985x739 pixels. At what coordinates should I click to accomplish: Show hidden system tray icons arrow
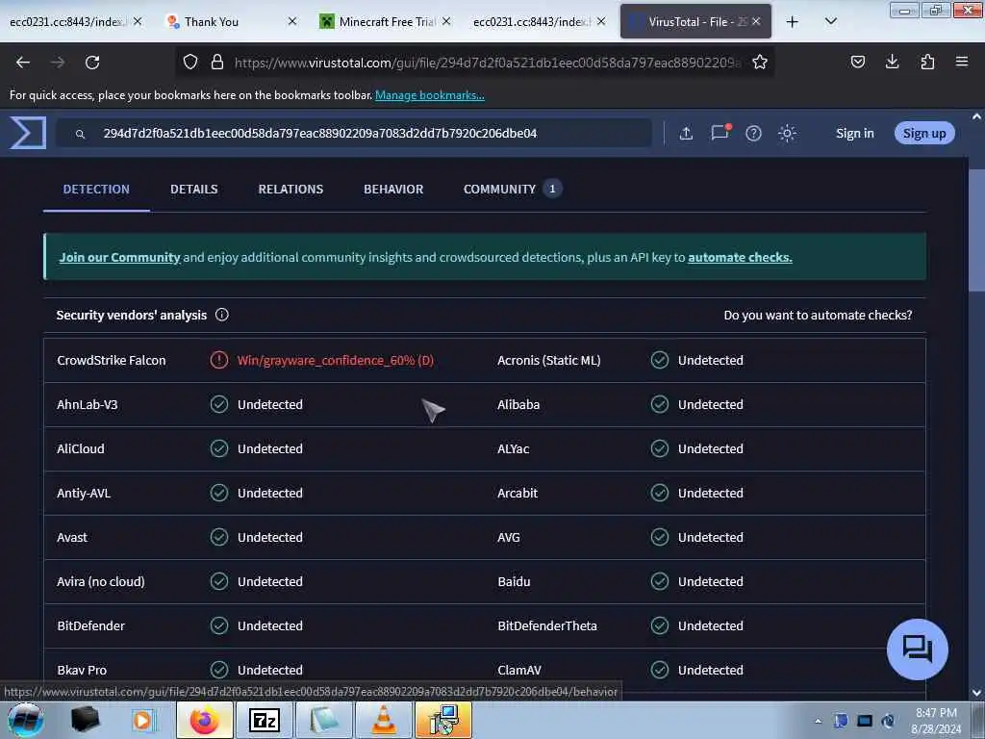coord(818,721)
